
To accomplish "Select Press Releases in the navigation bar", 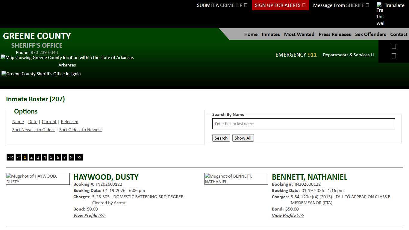I will [334, 34].
